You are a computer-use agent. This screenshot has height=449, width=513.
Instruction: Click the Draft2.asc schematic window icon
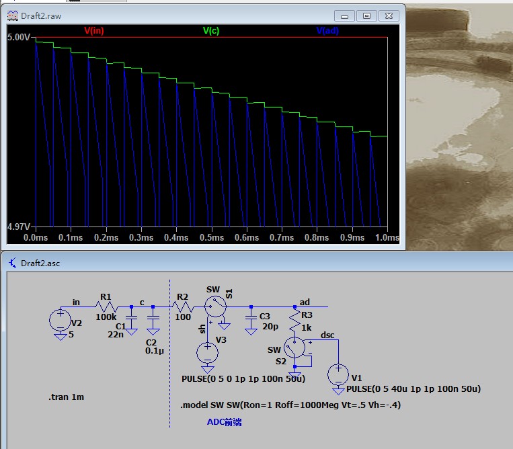13,263
